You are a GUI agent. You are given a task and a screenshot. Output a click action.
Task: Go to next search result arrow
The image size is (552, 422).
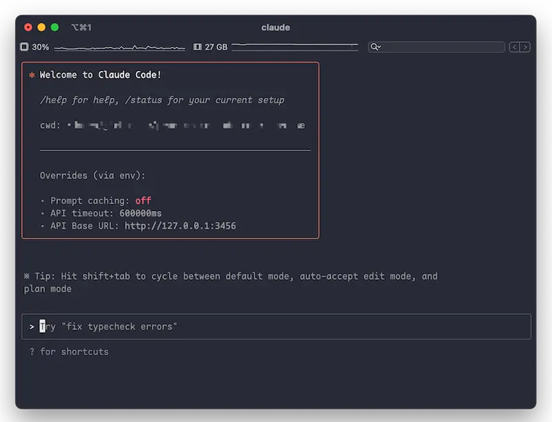point(525,47)
